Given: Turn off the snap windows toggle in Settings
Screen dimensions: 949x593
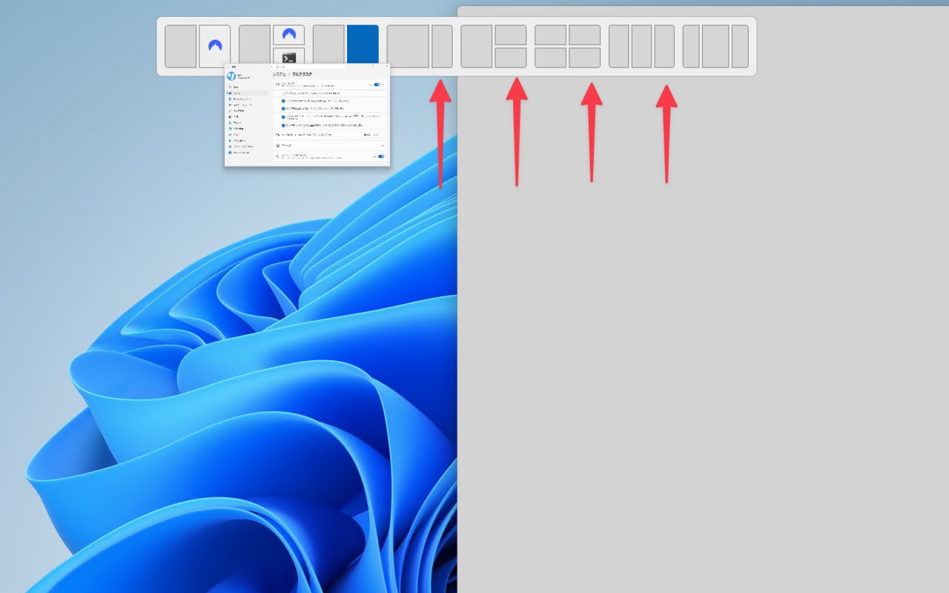Looking at the screenshot, I should (377, 85).
